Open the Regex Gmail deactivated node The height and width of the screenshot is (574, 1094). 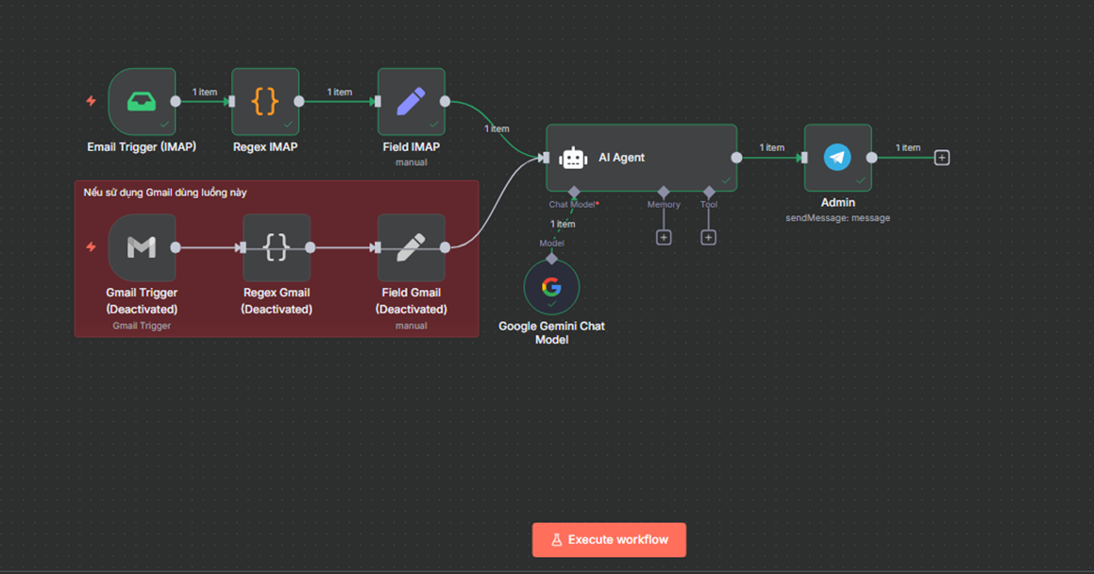pyautogui.click(x=277, y=247)
